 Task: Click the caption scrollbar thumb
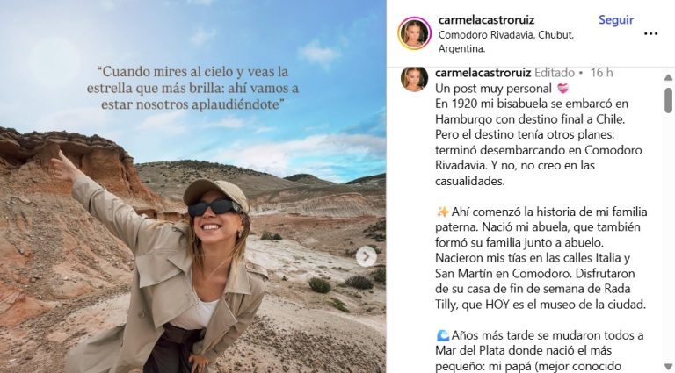tap(668, 101)
